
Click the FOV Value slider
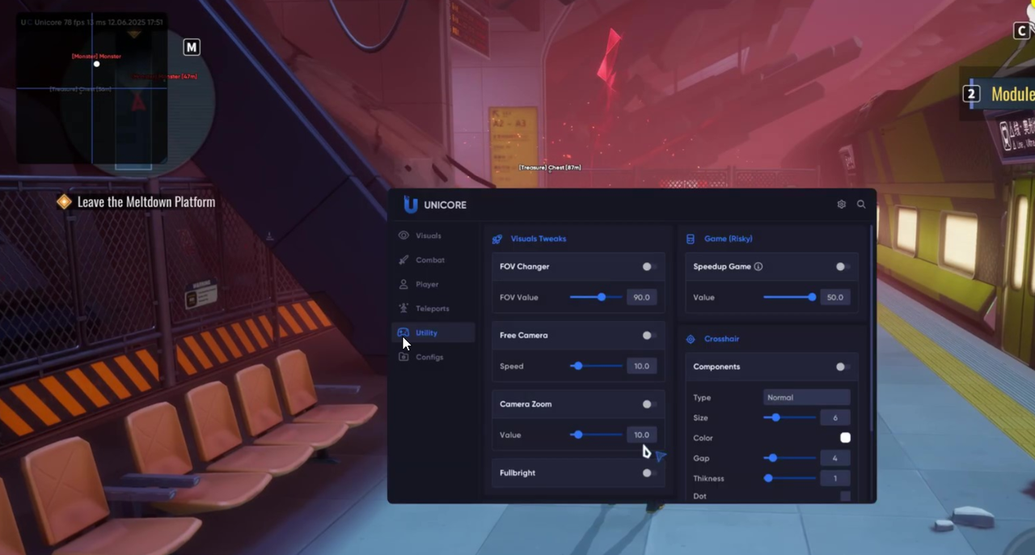pyautogui.click(x=596, y=297)
